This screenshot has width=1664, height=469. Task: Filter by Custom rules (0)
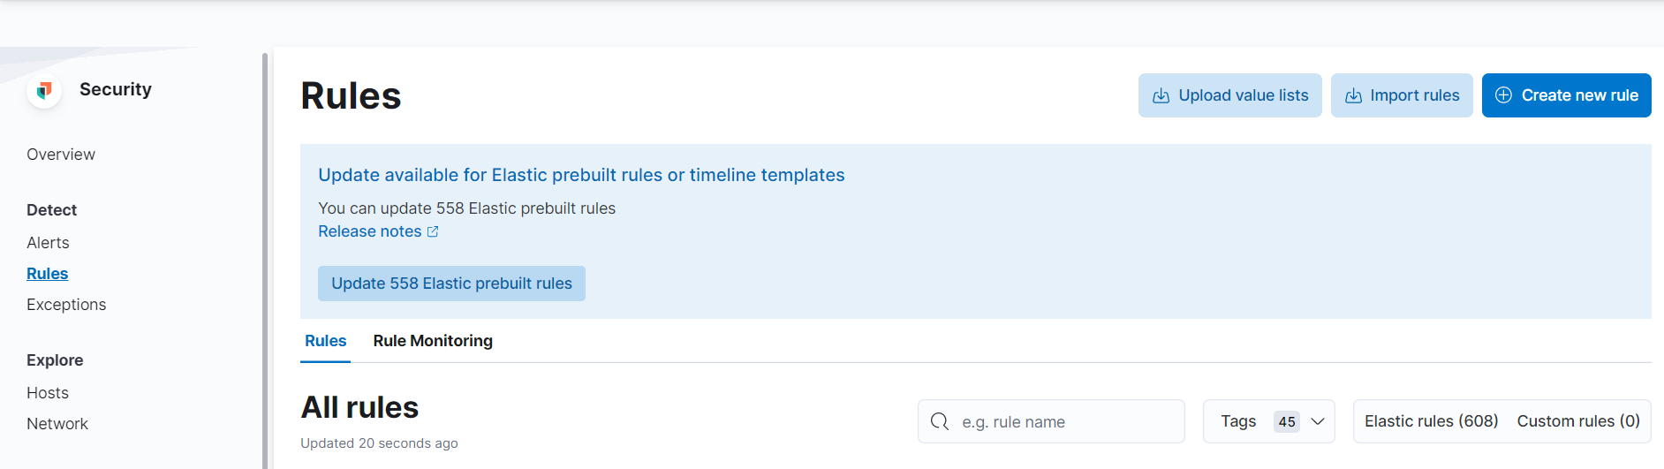1578,421
